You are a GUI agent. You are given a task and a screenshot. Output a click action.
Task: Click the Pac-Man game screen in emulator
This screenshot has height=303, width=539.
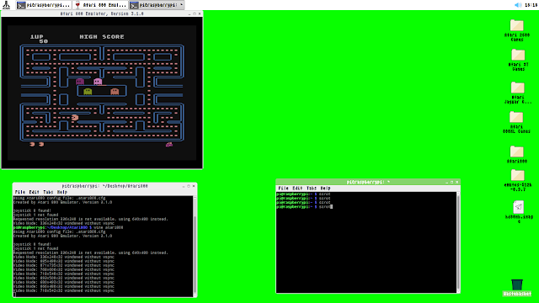click(x=102, y=93)
